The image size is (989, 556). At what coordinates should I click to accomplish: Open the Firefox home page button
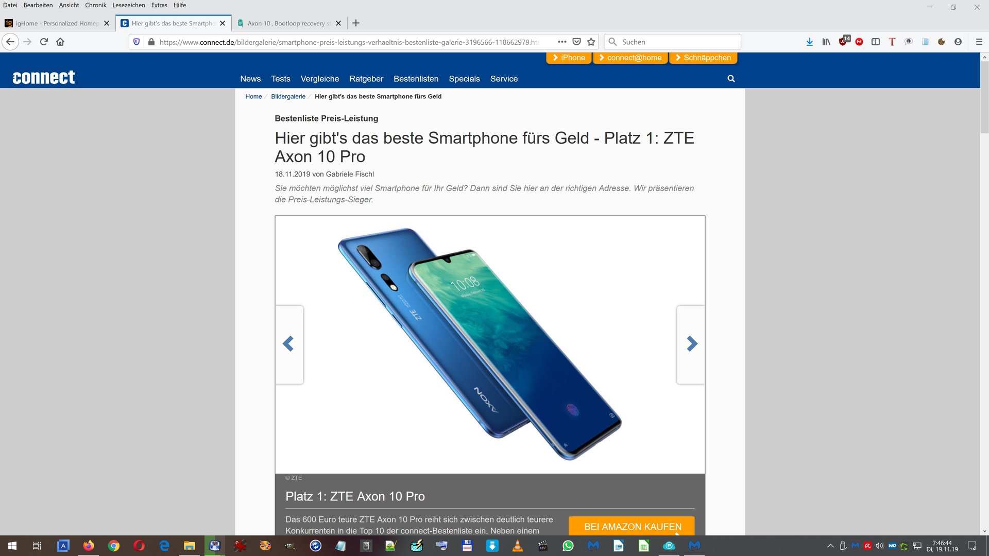click(60, 42)
